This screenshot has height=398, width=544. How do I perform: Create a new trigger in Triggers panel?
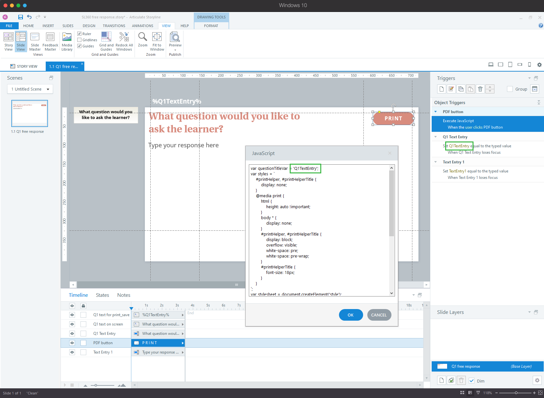point(442,89)
